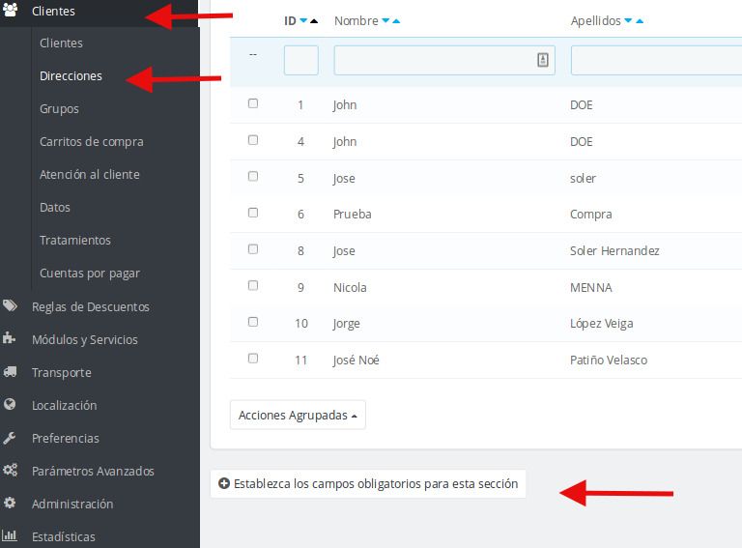Click the Módulos y Servicios puzzle icon
742x548 pixels.
coord(10,338)
